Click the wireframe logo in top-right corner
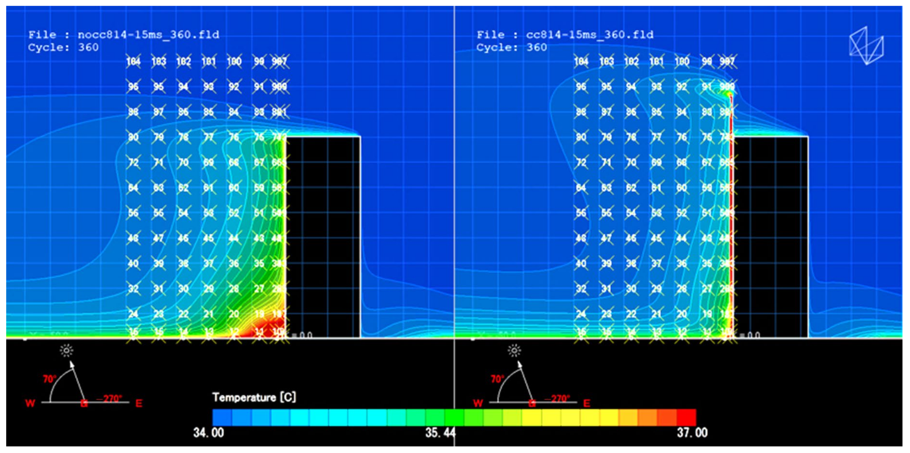Viewport: 910px width, 453px height. tap(866, 46)
